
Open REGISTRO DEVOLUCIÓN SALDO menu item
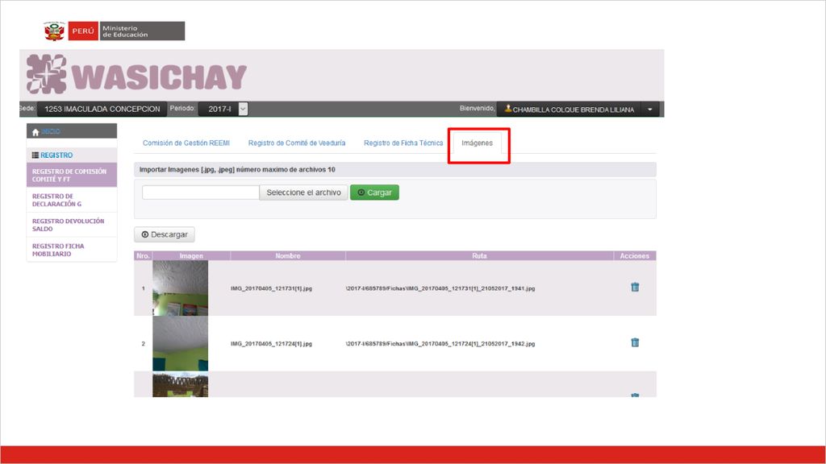tap(72, 225)
